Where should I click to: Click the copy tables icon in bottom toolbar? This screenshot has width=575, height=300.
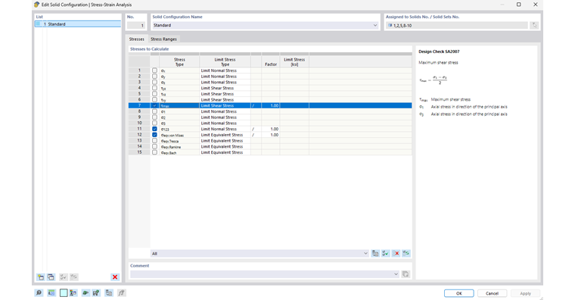coord(109,292)
